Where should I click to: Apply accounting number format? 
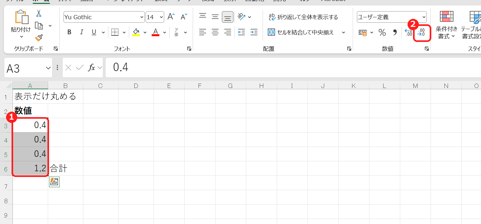coord(363,32)
